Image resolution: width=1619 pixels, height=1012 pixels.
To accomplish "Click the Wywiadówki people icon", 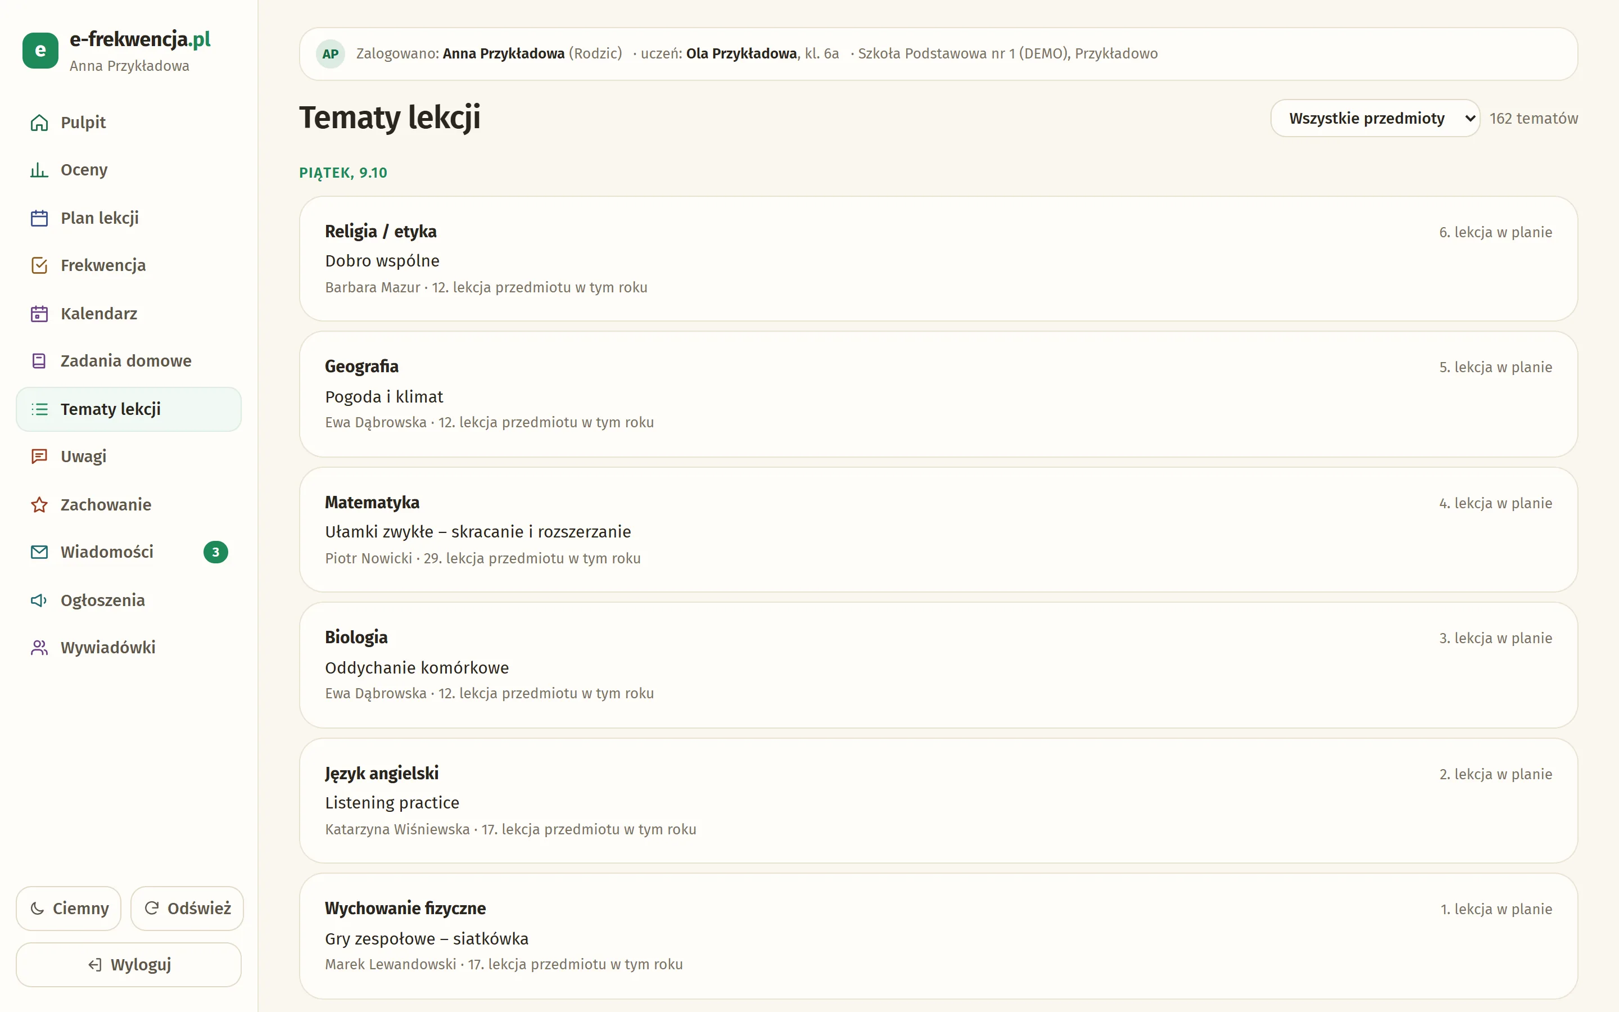I will tap(39, 648).
